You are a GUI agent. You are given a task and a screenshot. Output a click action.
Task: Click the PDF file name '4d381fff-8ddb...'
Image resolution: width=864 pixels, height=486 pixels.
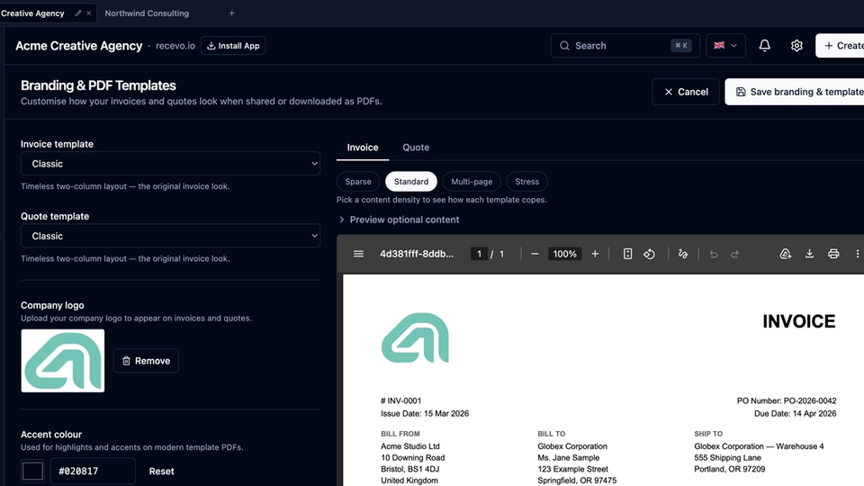(417, 254)
